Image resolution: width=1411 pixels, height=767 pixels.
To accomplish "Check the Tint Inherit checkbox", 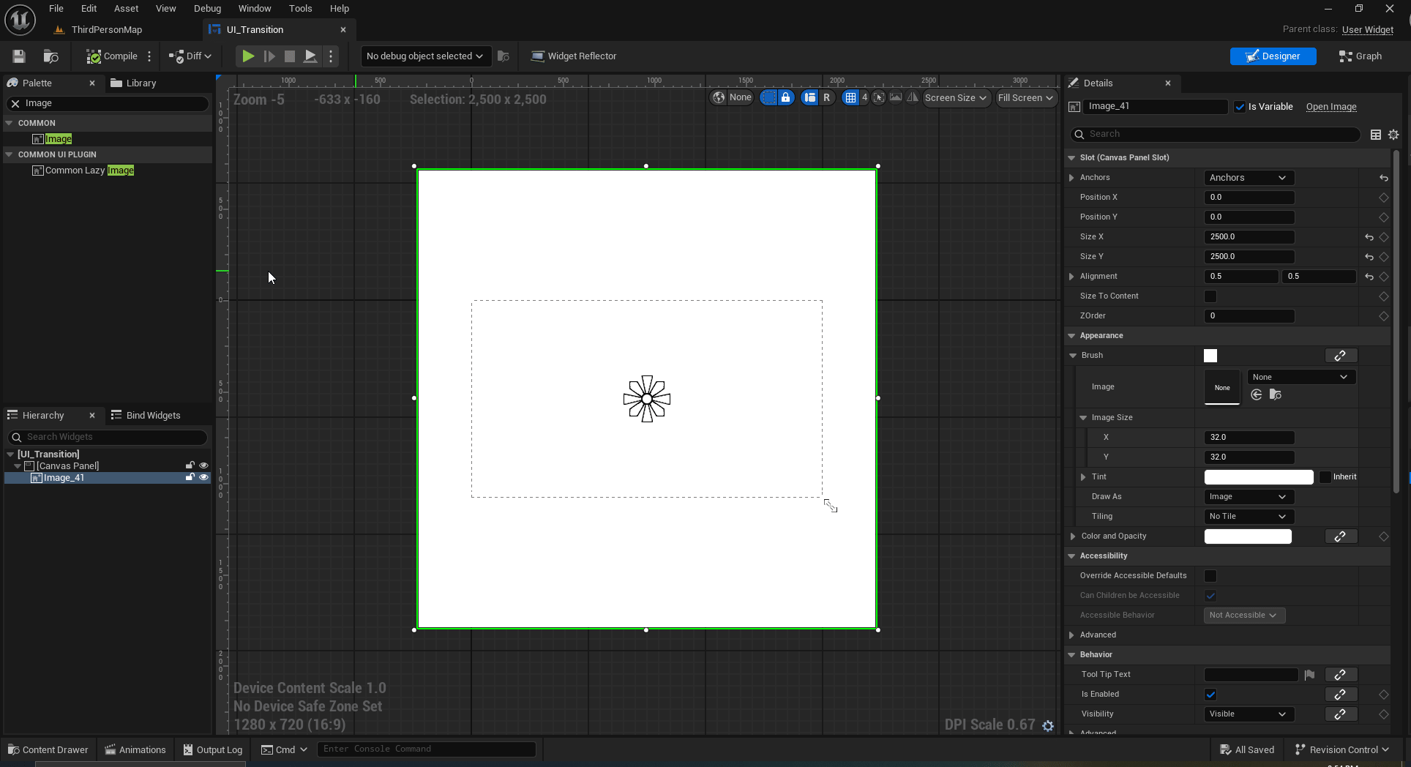I will click(1325, 477).
